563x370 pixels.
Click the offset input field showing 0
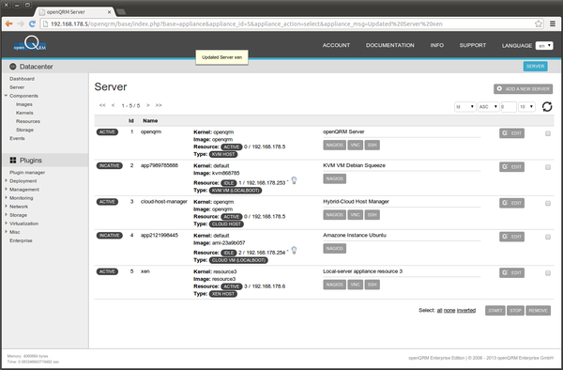pyautogui.click(x=509, y=107)
